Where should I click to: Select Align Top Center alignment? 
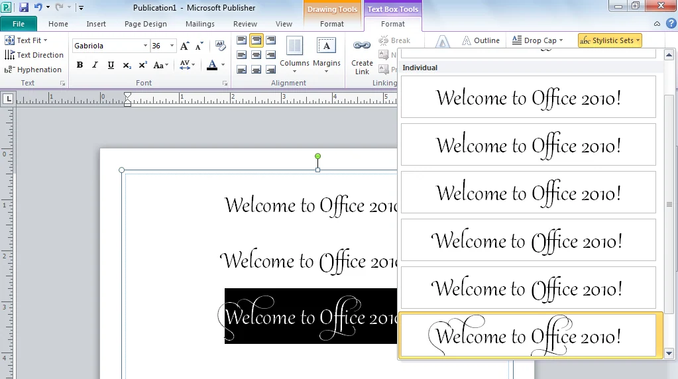coord(256,40)
